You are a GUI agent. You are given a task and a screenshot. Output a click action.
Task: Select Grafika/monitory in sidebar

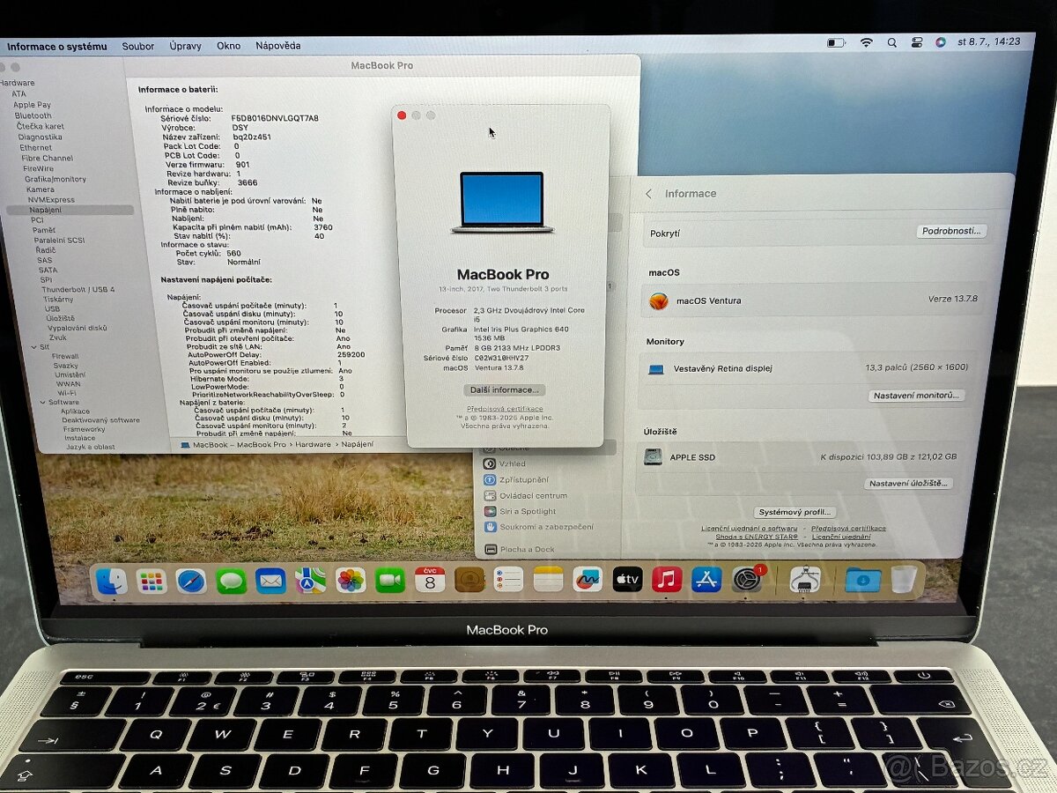click(x=55, y=179)
